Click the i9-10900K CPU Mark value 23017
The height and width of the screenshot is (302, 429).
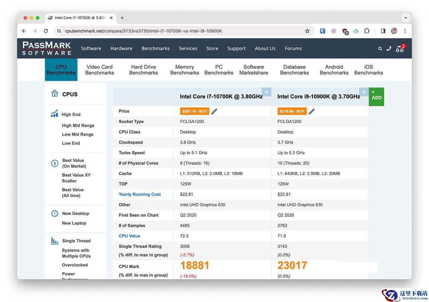tap(292, 266)
